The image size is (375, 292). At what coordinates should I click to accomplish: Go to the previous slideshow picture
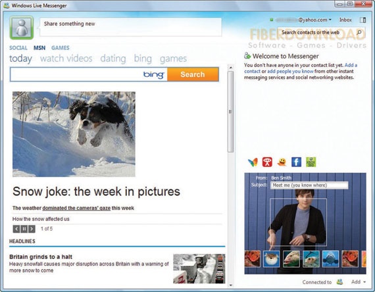point(16,229)
